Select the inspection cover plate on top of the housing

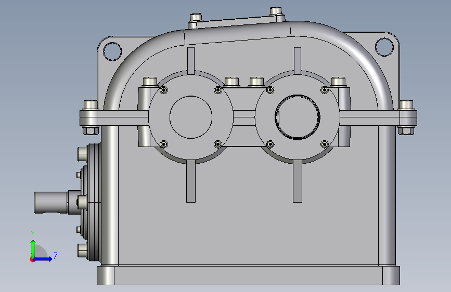point(237,23)
